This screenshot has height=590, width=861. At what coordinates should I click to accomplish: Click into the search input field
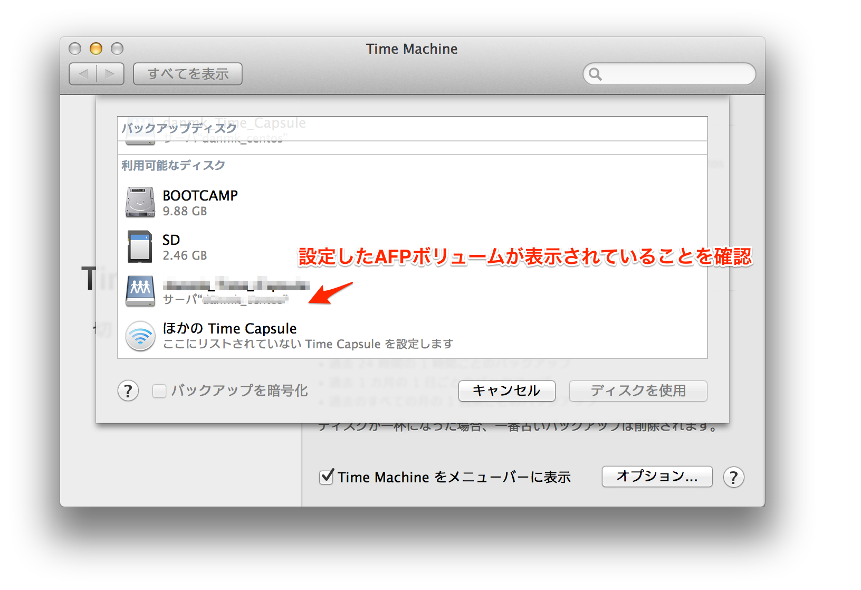pos(669,74)
